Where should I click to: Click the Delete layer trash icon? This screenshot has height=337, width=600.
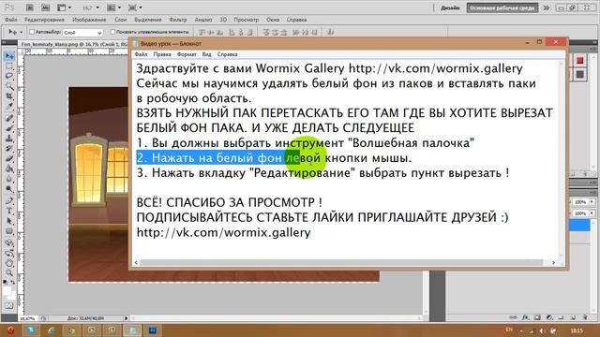click(x=584, y=317)
